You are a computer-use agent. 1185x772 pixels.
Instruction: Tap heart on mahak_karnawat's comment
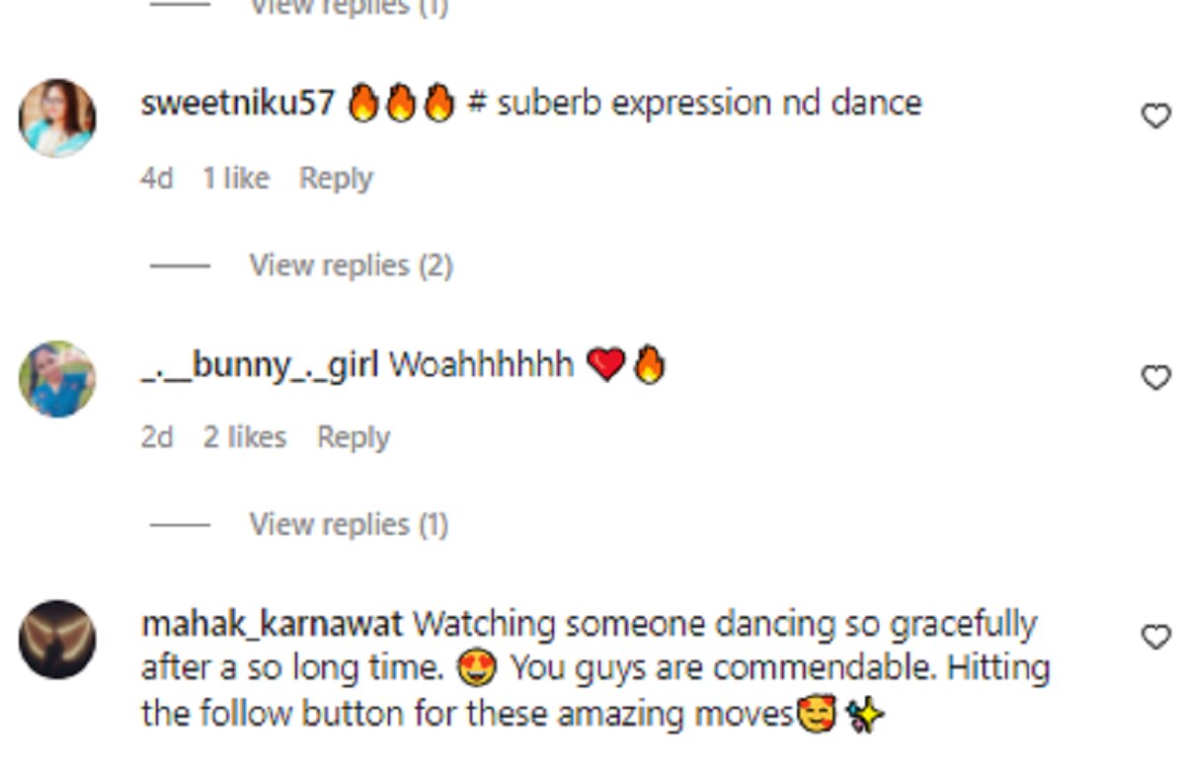coord(1155,637)
